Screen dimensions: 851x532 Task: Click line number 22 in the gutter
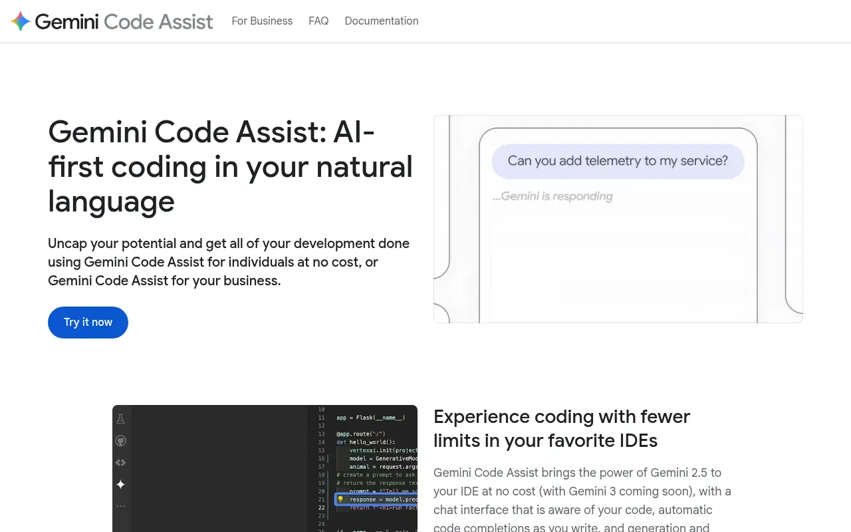[321, 508]
